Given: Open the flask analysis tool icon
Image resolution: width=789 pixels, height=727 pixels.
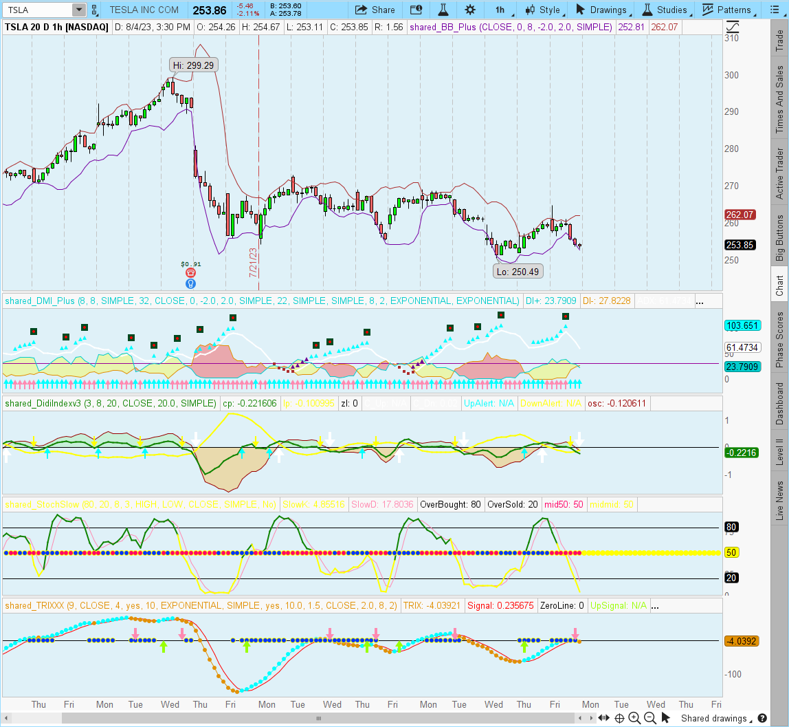Looking at the screenshot, I should point(443,10).
